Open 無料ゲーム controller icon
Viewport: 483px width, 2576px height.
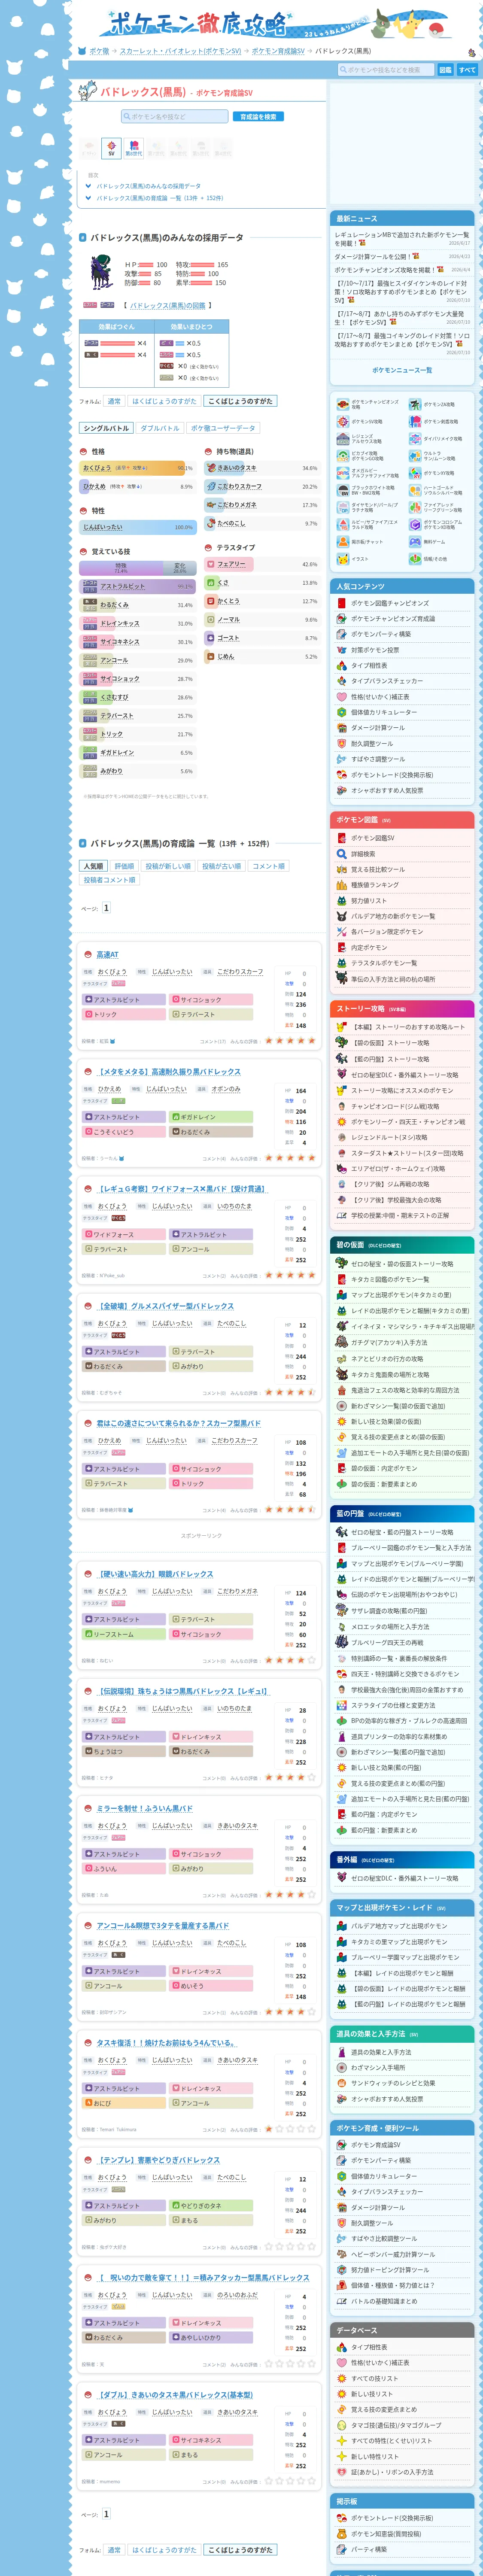[x=415, y=542]
